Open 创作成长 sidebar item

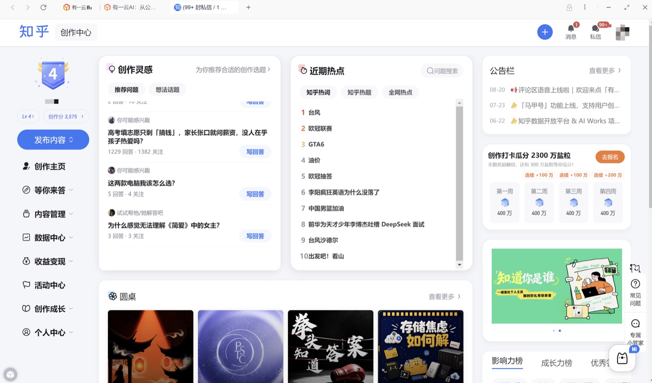click(x=48, y=309)
